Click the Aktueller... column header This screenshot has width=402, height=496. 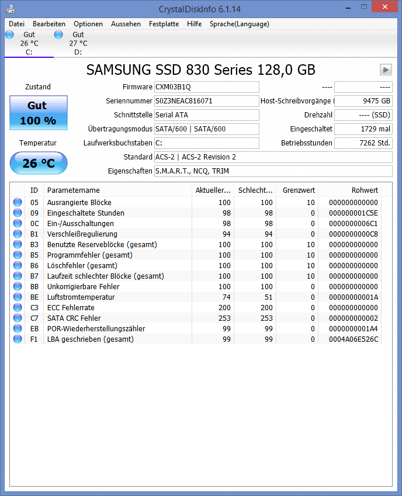213,190
